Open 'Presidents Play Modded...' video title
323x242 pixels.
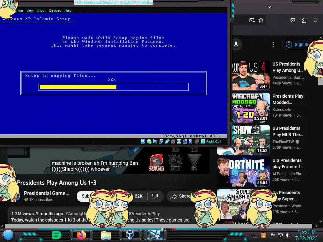[x=288, y=99]
